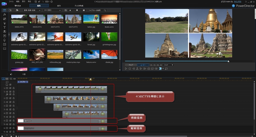Open the Transition Room icon
The image size is (256, 137).
(4, 32)
